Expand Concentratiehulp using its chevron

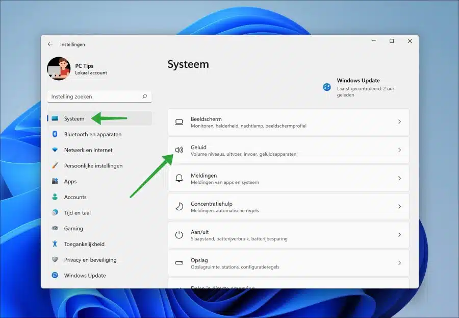(399, 206)
